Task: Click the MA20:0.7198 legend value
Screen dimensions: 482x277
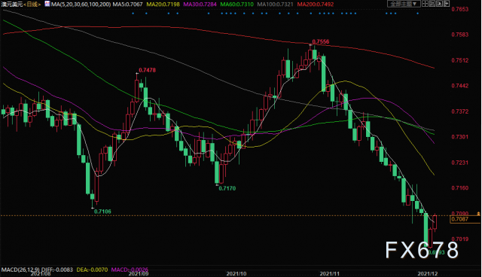Action: click(163, 5)
